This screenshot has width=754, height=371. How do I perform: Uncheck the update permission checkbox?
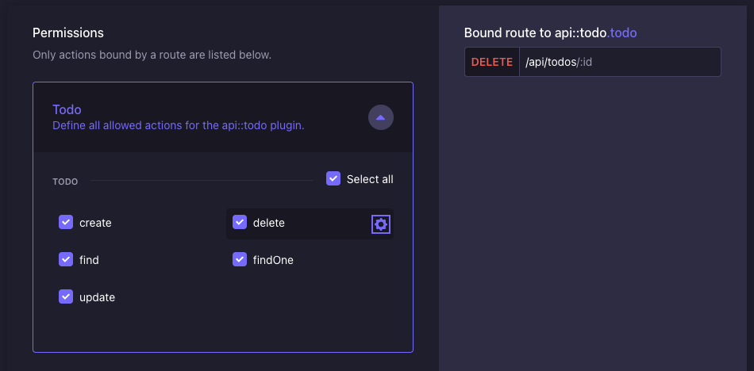point(66,296)
